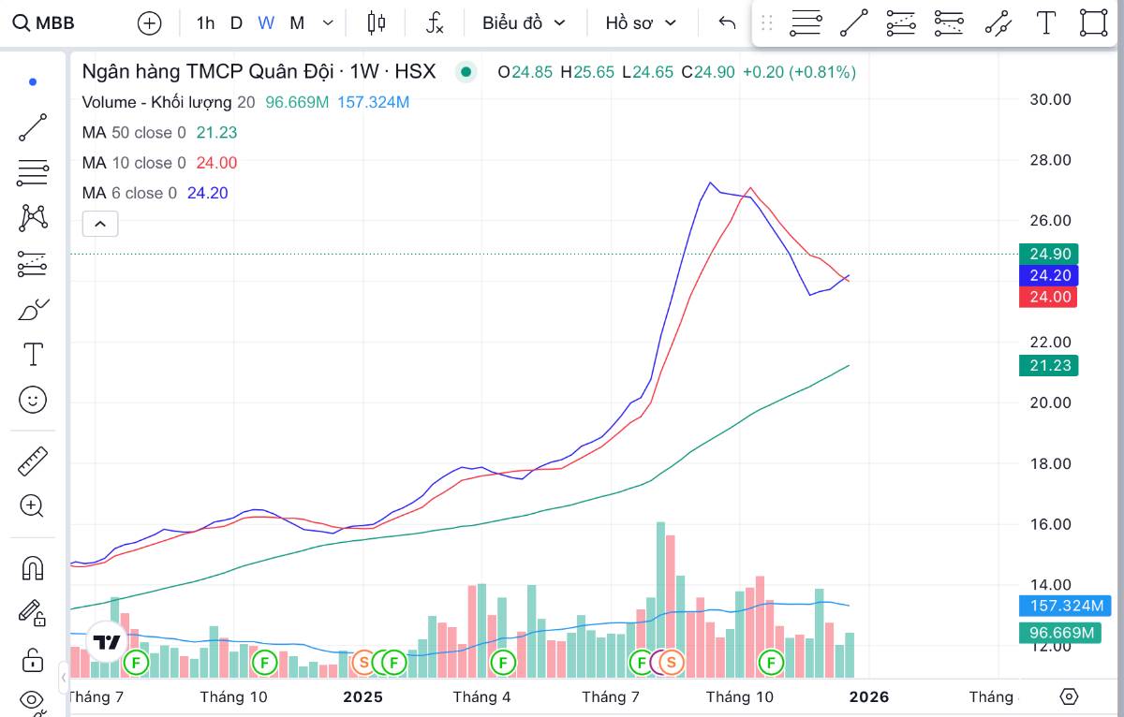
Task: Click the undo arrow button
Action: click(727, 23)
